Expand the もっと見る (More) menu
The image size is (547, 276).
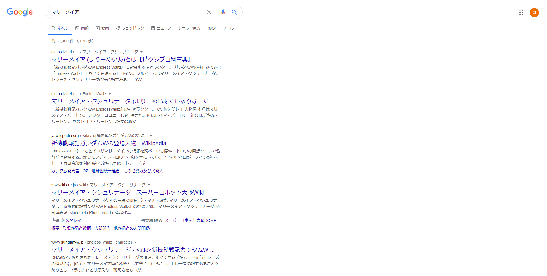tap(189, 28)
